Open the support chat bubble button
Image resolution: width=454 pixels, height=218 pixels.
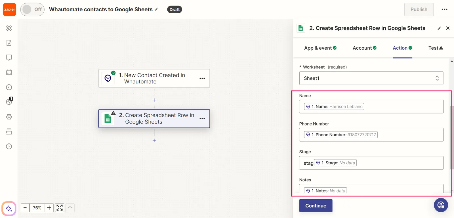pyautogui.click(x=441, y=205)
